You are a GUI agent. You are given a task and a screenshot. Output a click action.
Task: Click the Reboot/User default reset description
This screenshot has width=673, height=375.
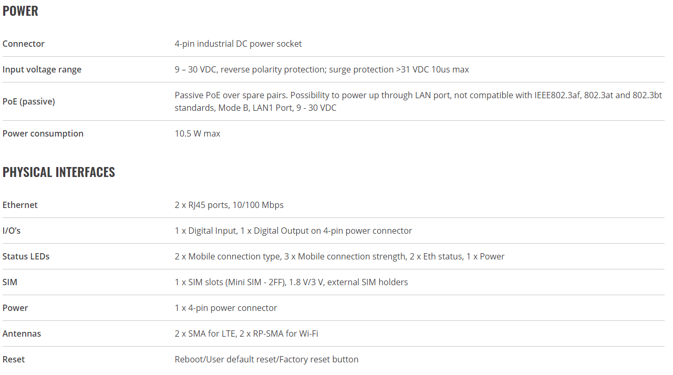[x=267, y=359]
